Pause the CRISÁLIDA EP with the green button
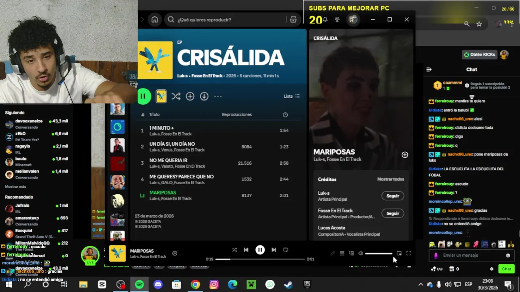 [143, 96]
